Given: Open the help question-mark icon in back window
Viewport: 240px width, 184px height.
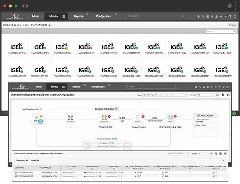Looking at the screenshot, I should coord(230,16).
